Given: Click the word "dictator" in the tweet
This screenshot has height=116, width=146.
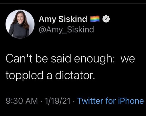Looking at the screenshot, I should 74,75.
